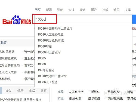Click the Baidu logo
The image size is (136, 102).
click(x=17, y=20)
